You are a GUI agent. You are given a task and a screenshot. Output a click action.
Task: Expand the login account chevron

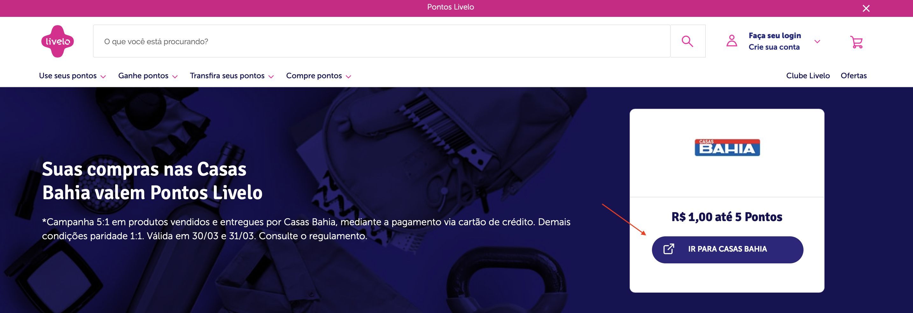pos(817,42)
